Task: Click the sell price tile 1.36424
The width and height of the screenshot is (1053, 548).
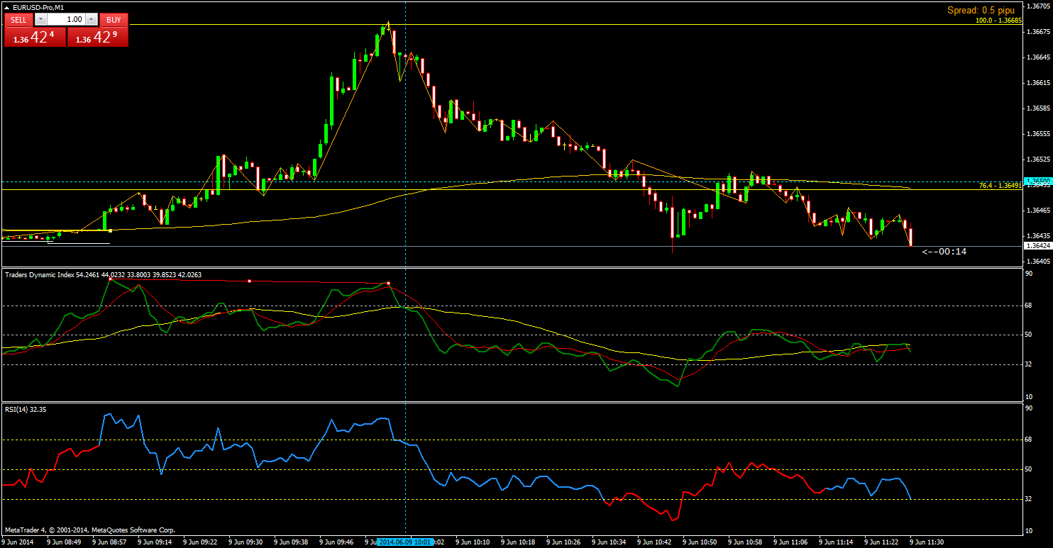Action: pyautogui.click(x=35, y=38)
